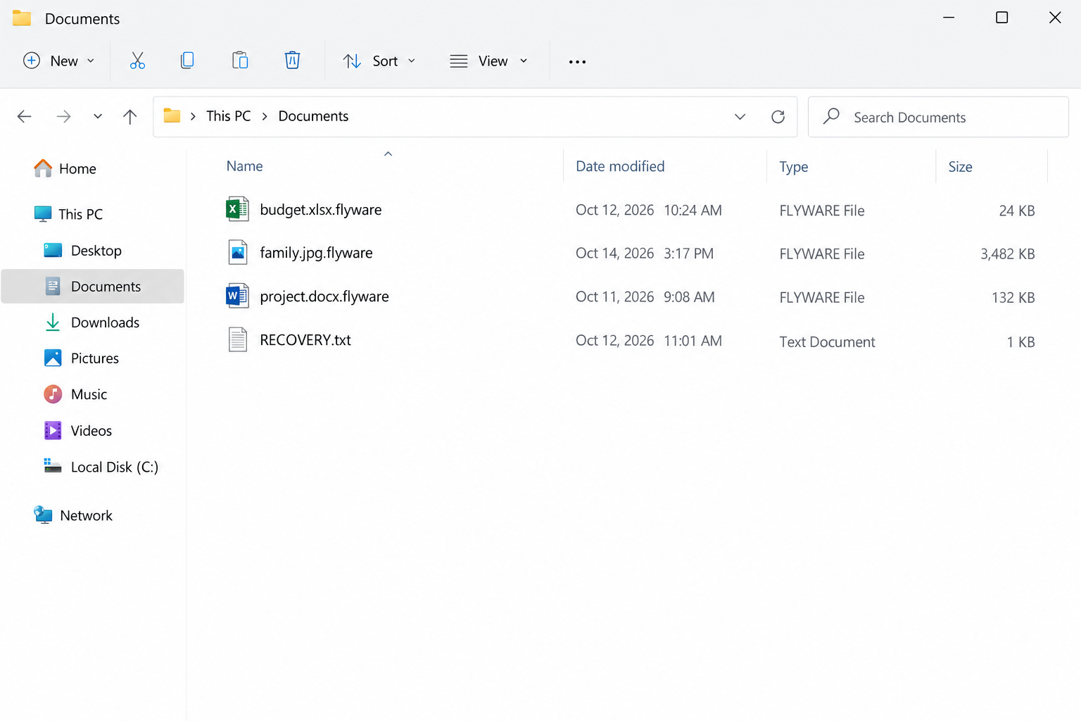Select the family.jpg.flyware file name
The width and height of the screenshot is (1081, 721).
(316, 253)
